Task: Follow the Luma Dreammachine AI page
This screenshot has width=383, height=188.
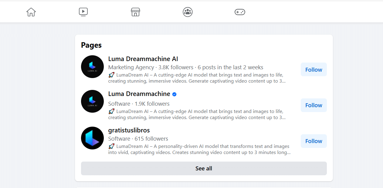Action: click(x=314, y=70)
